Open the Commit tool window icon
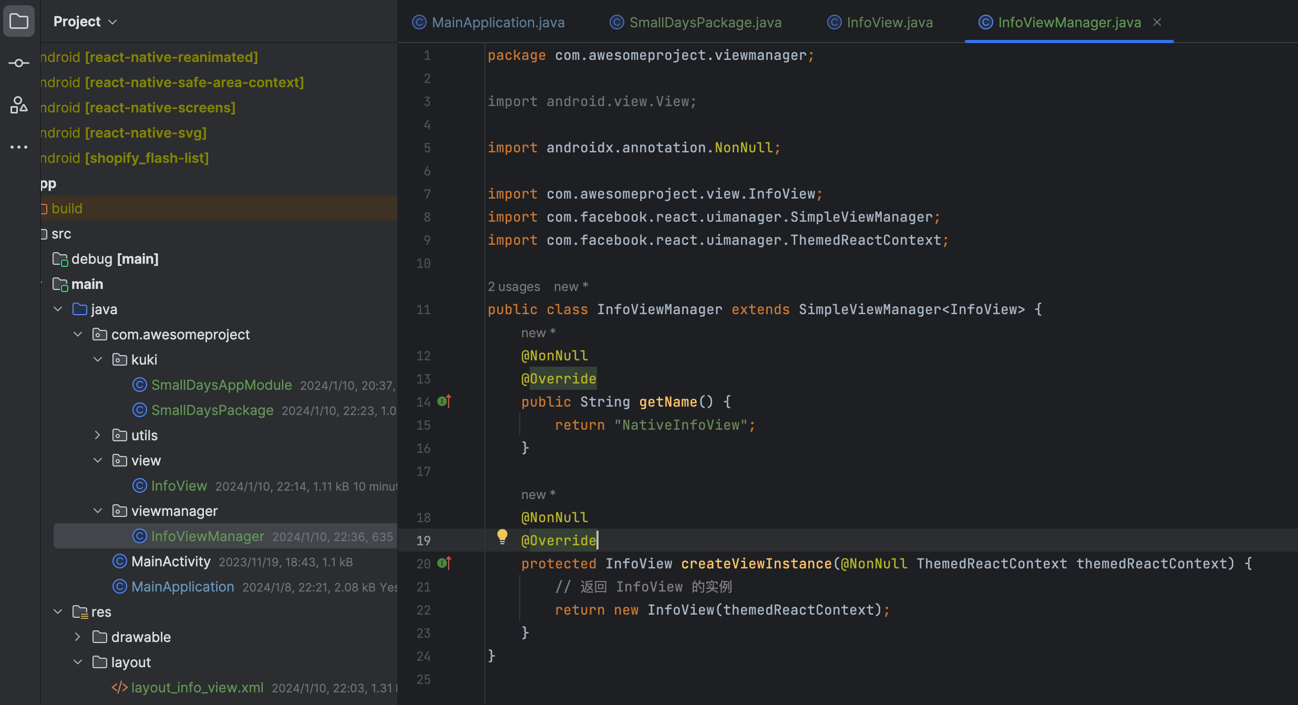 coord(19,63)
